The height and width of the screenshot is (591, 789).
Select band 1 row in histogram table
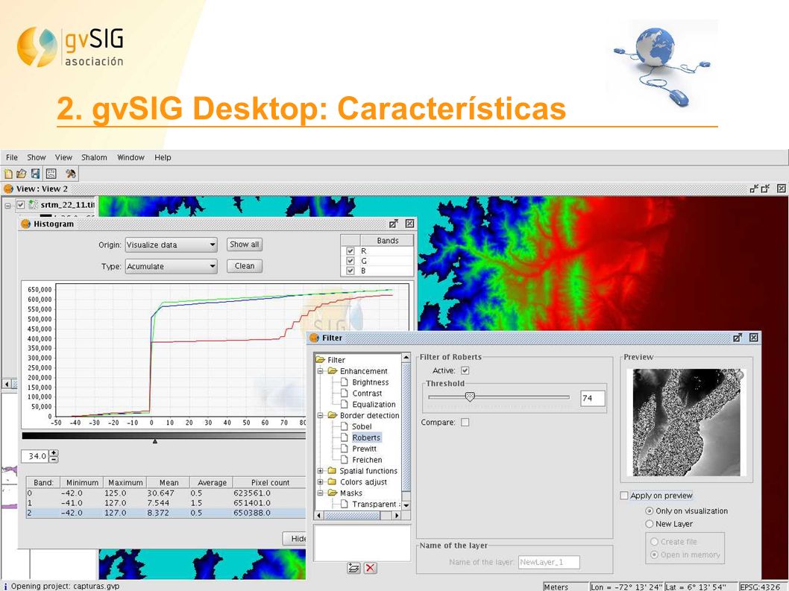(166, 503)
